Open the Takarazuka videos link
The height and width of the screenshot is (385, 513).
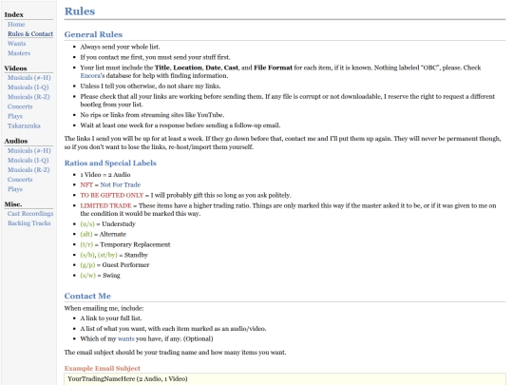coord(24,125)
